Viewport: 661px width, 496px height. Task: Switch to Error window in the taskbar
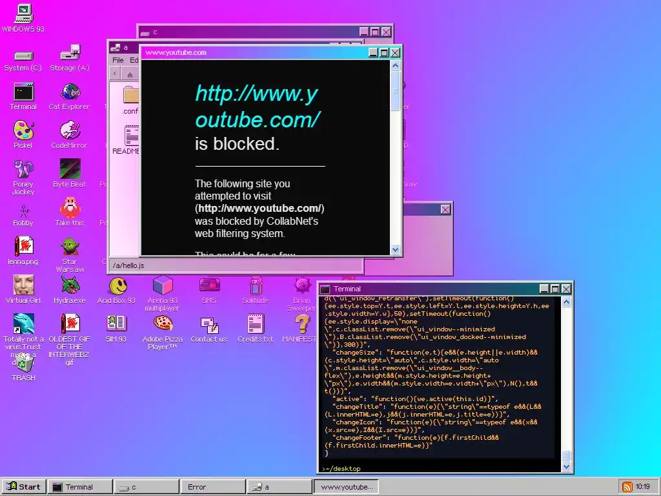point(212,487)
